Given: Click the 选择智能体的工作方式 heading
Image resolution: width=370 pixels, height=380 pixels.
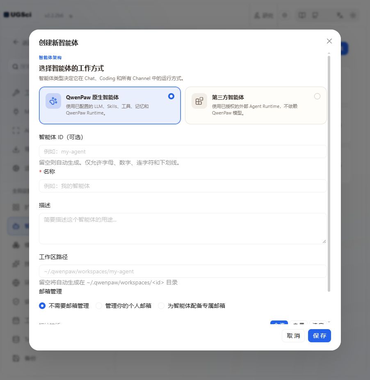Looking at the screenshot, I should (71, 69).
